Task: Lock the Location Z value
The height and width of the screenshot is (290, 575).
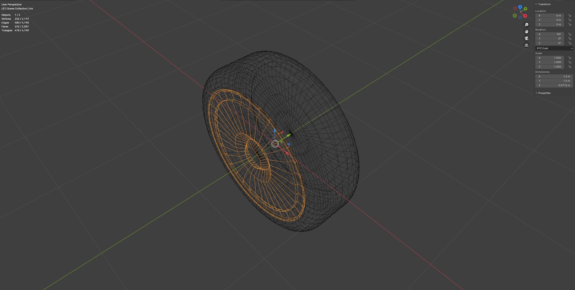Action: (x=570, y=25)
